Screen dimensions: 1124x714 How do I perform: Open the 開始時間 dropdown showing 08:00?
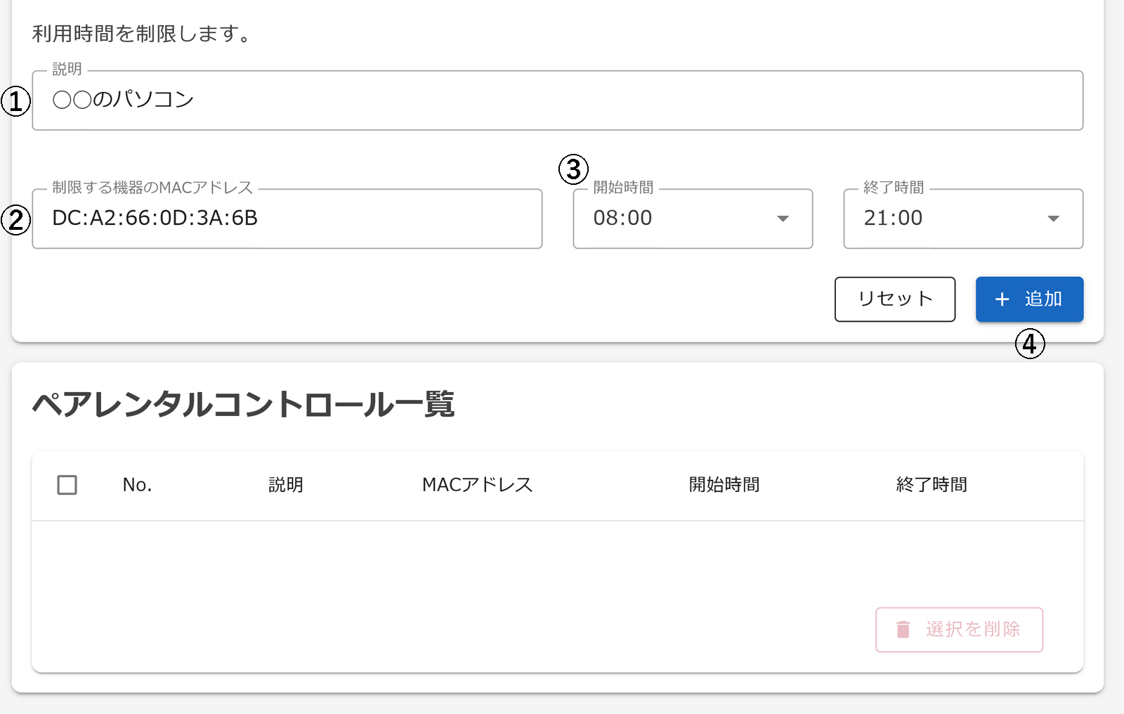(x=674, y=219)
